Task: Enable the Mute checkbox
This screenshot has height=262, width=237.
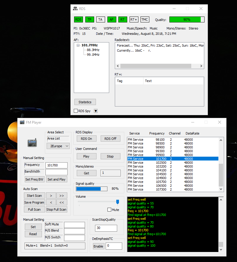Action: (109, 210)
